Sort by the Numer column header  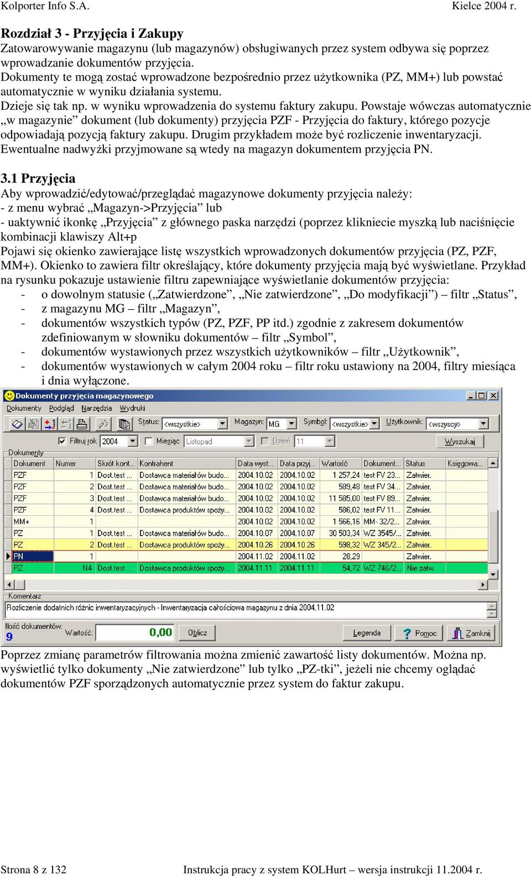click(75, 463)
